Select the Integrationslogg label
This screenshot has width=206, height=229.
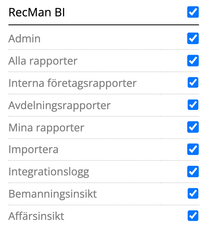pyautogui.click(x=49, y=172)
